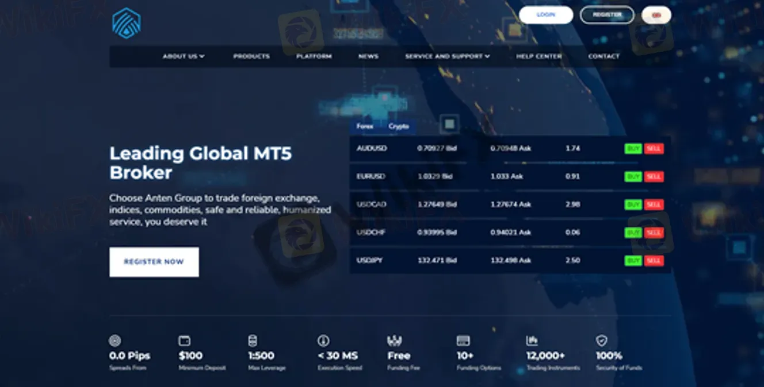Visit the Help Center

pyautogui.click(x=539, y=56)
